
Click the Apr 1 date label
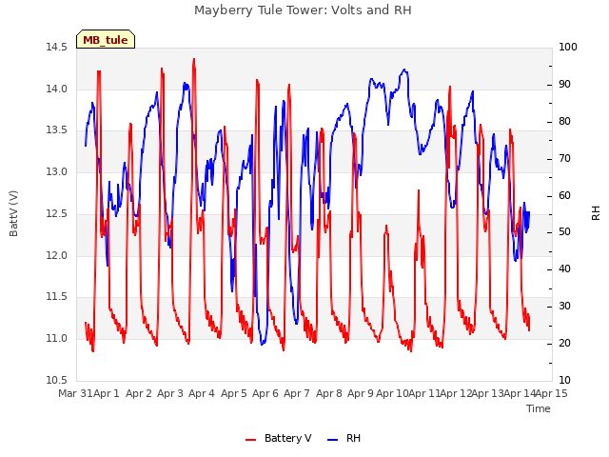(x=107, y=393)
